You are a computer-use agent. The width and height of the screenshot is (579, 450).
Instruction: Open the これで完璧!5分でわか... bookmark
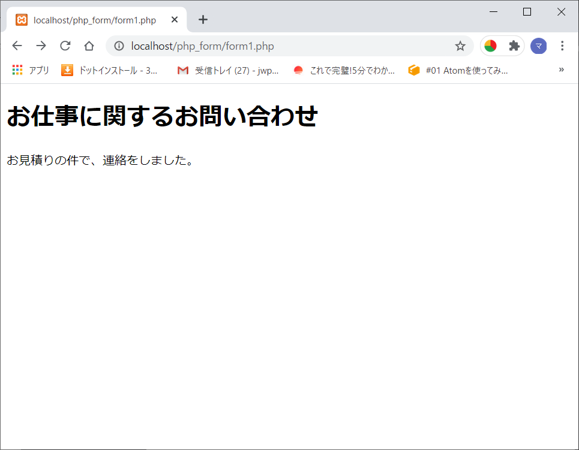pos(344,70)
